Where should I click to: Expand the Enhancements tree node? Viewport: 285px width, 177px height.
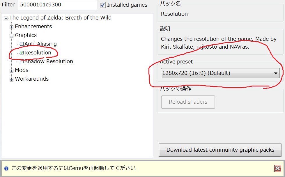[x=11, y=27]
